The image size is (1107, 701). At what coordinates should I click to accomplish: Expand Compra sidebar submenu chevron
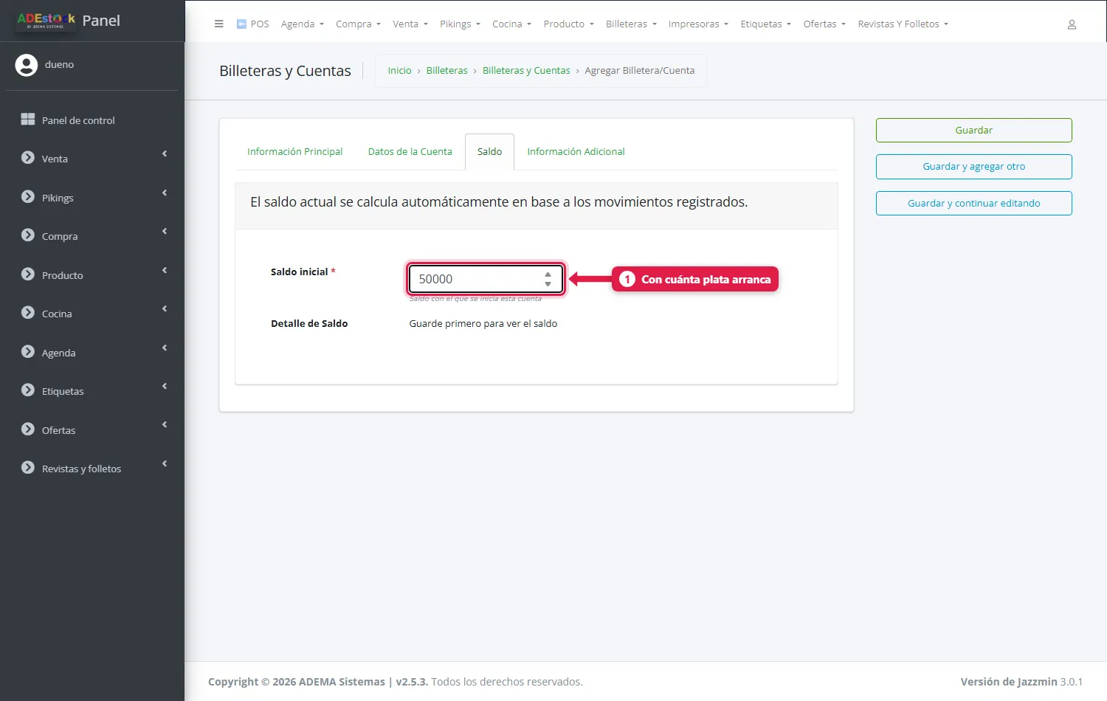165,232
